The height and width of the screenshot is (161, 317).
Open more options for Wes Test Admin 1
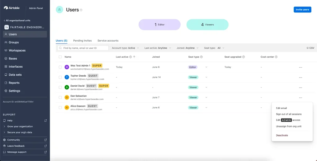pos(300,67)
